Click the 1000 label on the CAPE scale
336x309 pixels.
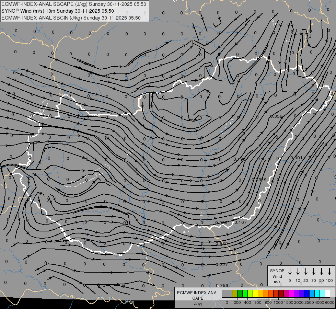point(278,302)
